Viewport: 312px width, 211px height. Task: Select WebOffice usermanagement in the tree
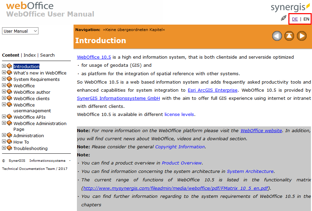[x=32, y=108]
